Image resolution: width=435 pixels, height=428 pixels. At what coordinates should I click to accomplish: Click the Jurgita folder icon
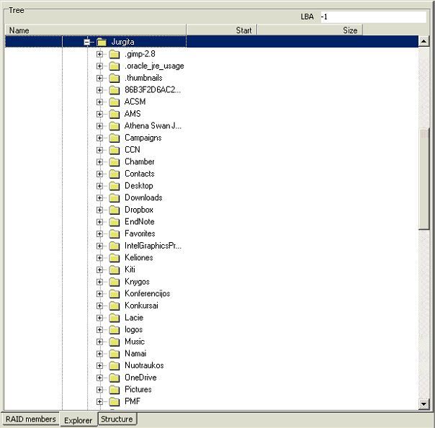(102, 42)
